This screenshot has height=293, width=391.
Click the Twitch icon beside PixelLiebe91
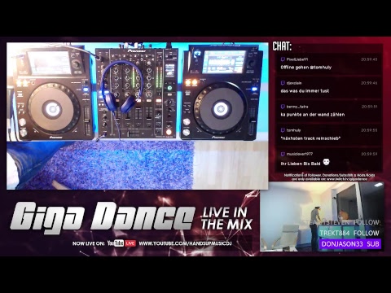tap(283, 59)
